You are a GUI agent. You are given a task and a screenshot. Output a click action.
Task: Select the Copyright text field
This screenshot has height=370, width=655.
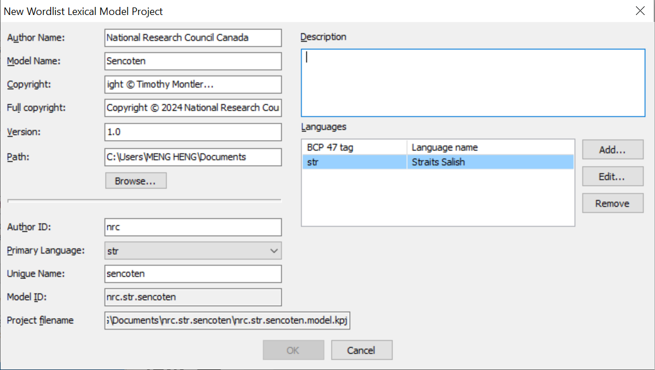pyautogui.click(x=193, y=84)
